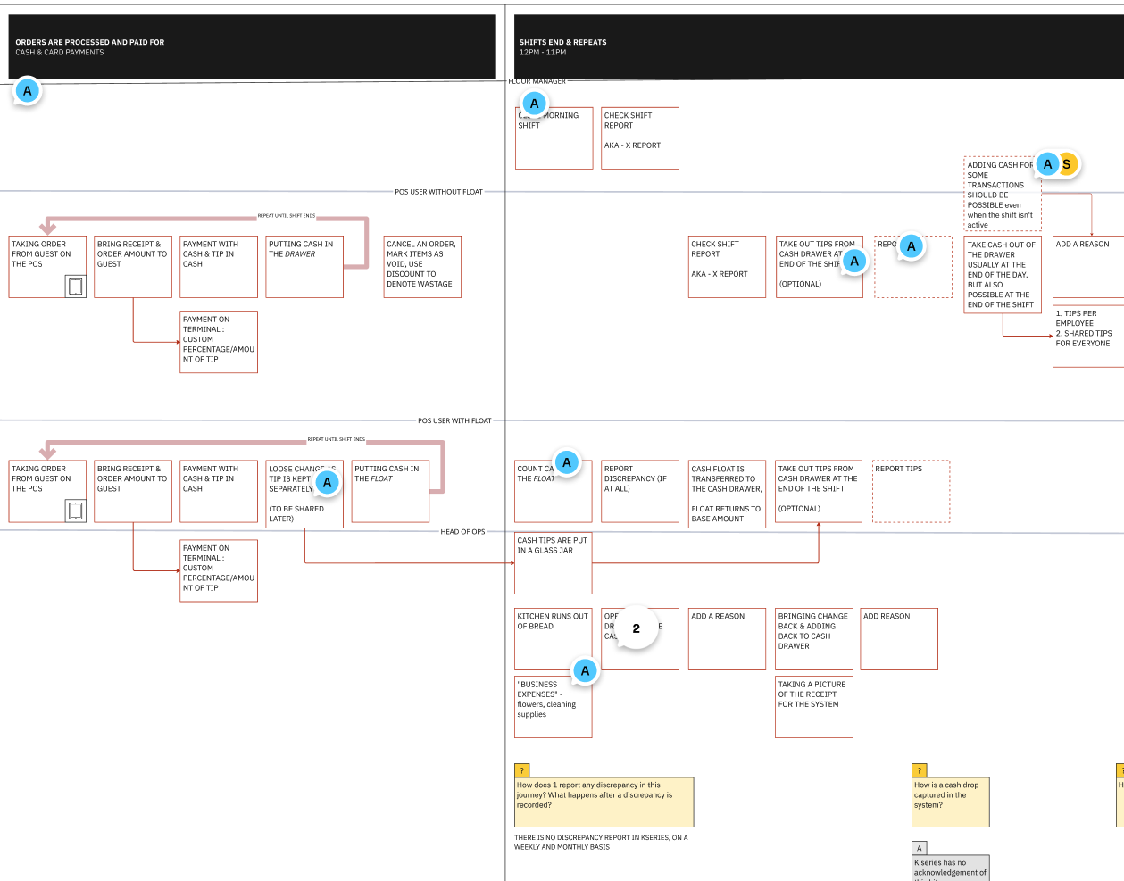The width and height of the screenshot is (1124, 881).
Task: Select the Tips Per Employee card
Action: 1088,337
